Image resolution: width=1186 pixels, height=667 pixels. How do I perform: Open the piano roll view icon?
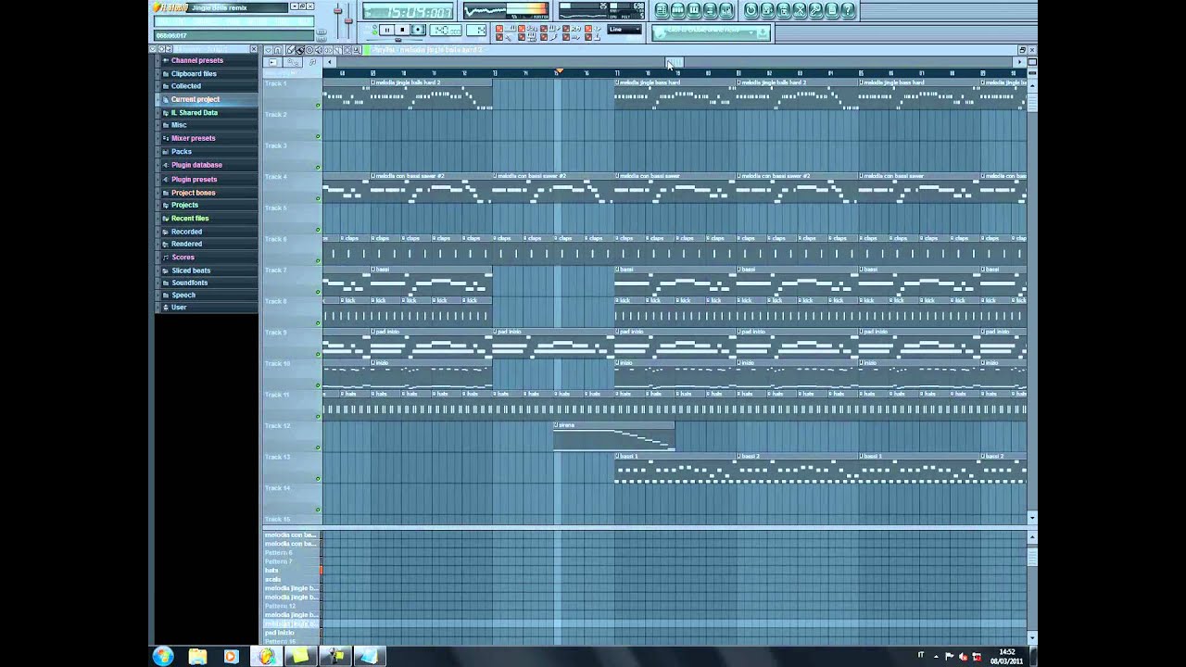[694, 10]
